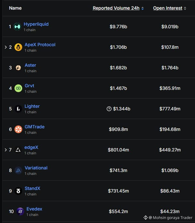Click the Reported Volume 24h column header
The image size is (195, 223).
pyautogui.click(x=116, y=8)
